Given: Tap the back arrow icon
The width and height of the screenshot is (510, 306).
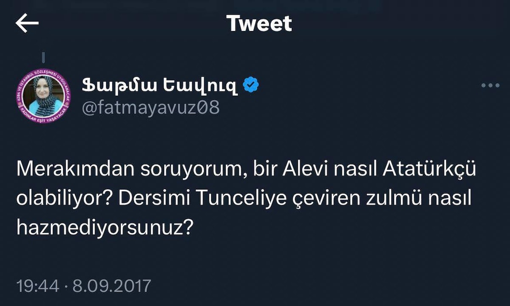Looking at the screenshot, I should point(27,23).
